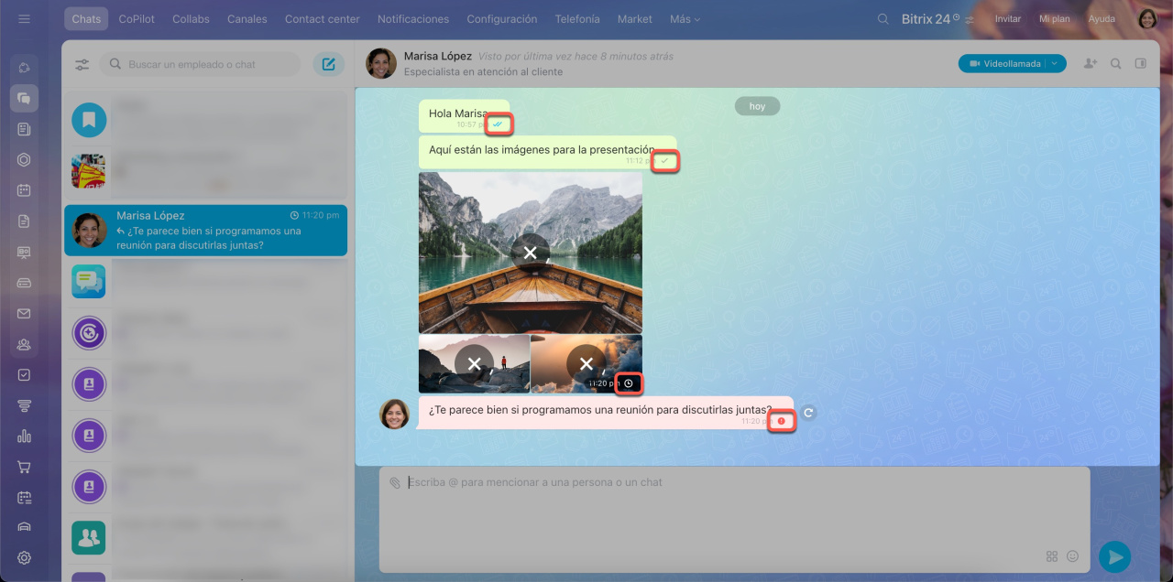Image resolution: width=1173 pixels, height=582 pixels.
Task: Open the mail envelope sidebar icon
Action: (x=24, y=313)
